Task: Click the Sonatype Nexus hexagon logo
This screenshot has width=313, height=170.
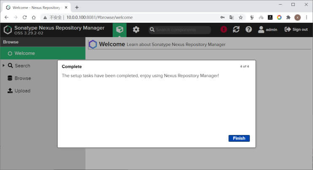Action: (x=8, y=30)
